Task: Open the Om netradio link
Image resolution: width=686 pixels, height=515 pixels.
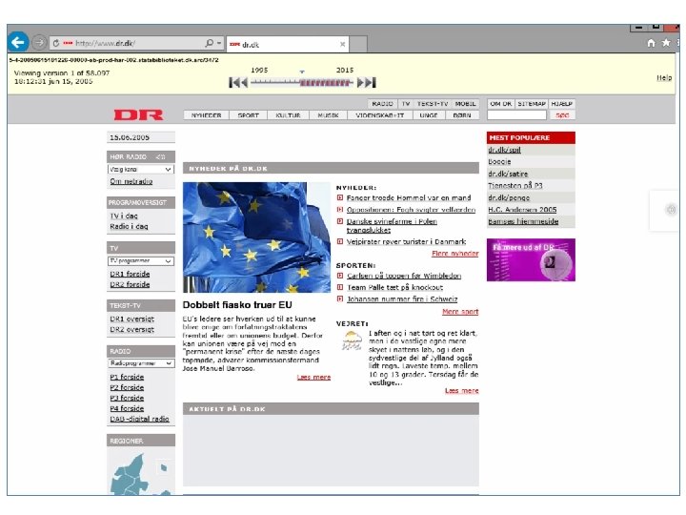Action: tap(131, 181)
